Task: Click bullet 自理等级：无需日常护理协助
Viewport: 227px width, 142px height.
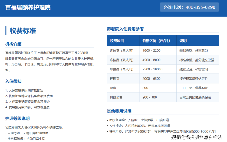Action: [27, 133]
